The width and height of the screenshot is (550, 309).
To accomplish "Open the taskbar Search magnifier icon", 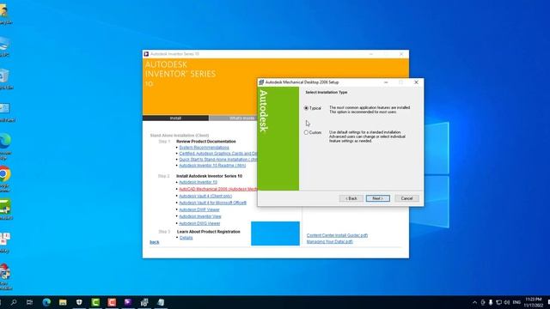I will click(x=14, y=302).
